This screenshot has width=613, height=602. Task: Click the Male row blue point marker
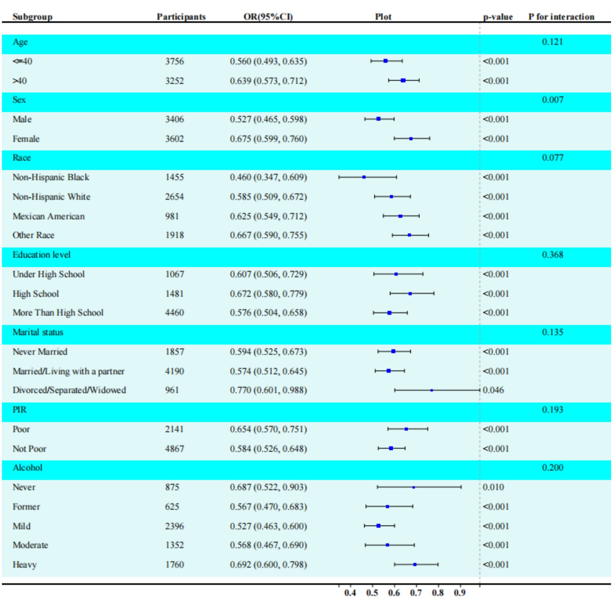tap(378, 119)
